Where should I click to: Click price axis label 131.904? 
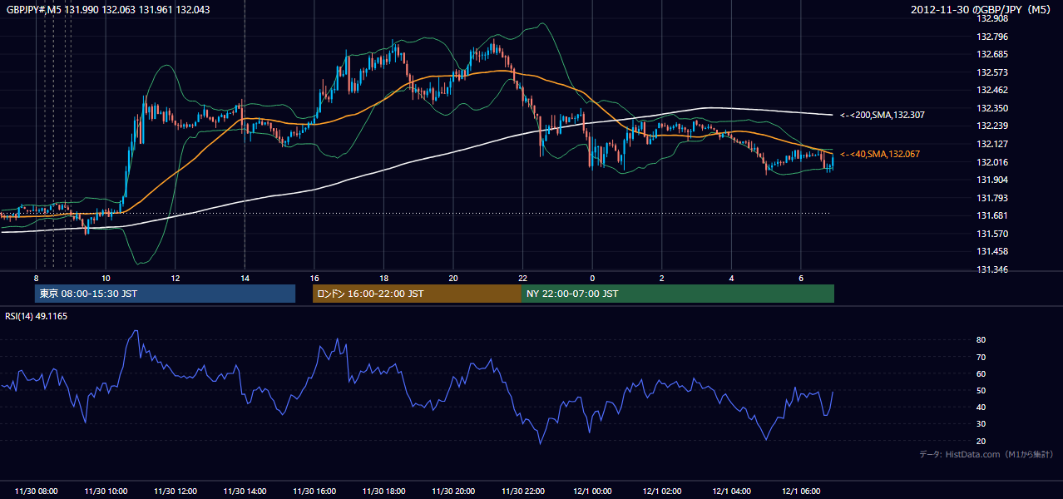pyautogui.click(x=991, y=180)
